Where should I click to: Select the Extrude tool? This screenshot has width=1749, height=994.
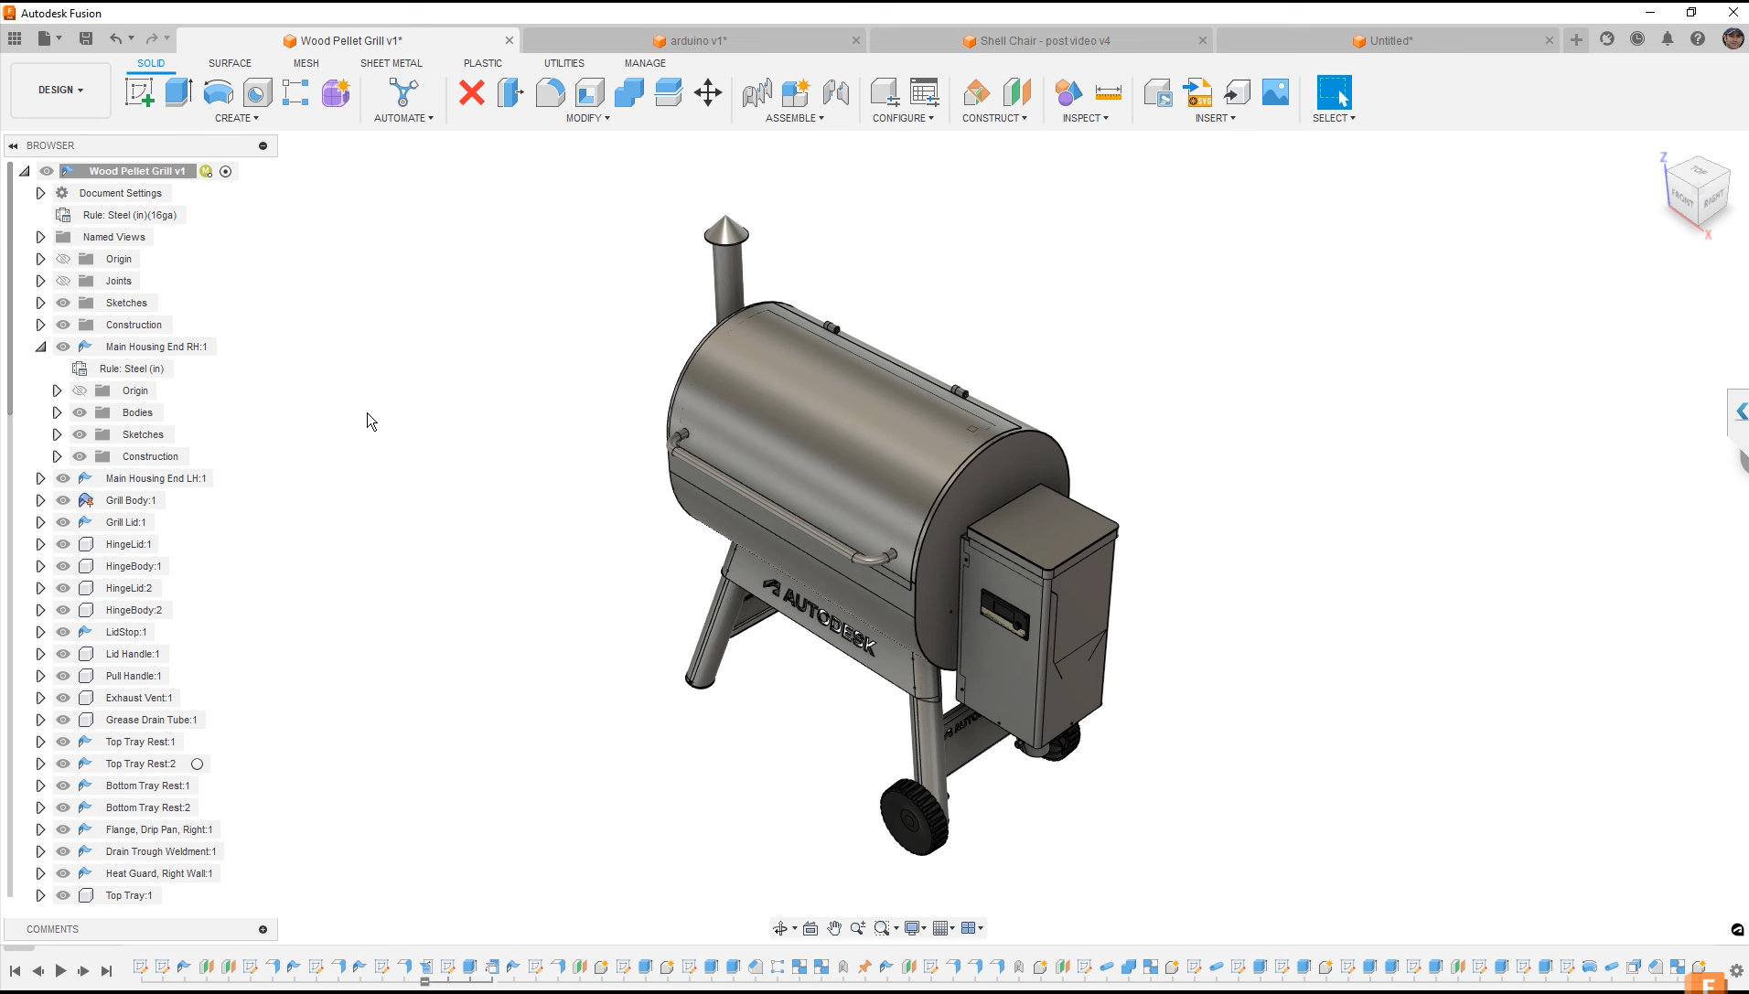(x=178, y=92)
